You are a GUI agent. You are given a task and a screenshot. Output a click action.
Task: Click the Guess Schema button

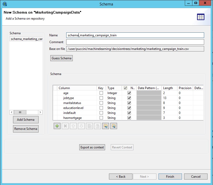(x=62, y=58)
